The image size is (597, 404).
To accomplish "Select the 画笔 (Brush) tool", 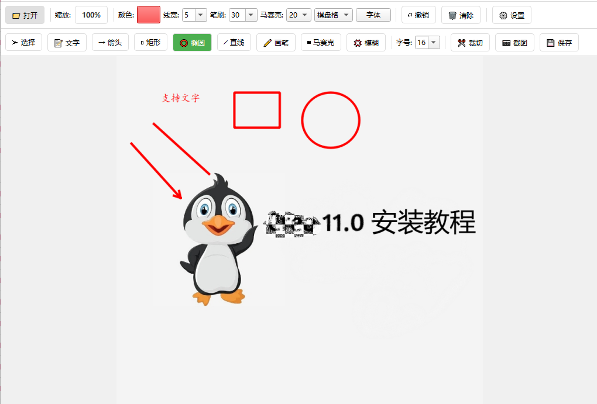I will point(275,42).
